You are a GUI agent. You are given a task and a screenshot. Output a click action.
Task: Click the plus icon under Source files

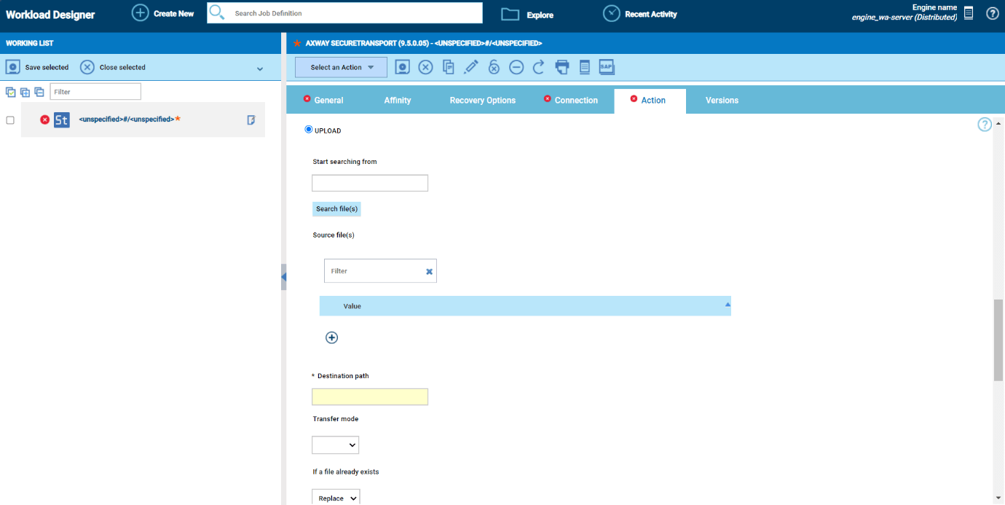[331, 337]
